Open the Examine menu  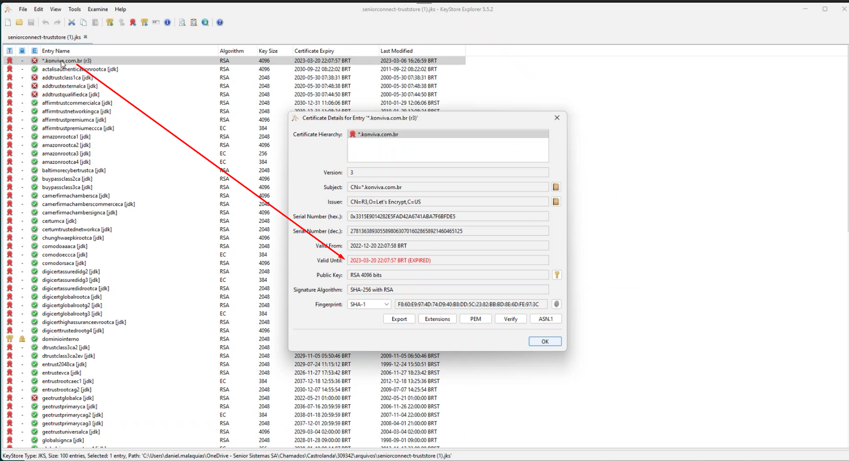pyautogui.click(x=98, y=9)
